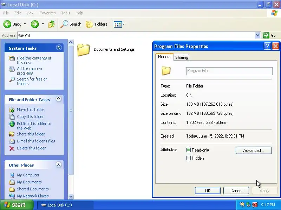Open the Help menu
The height and width of the screenshot is (210, 281).
click(79, 13)
